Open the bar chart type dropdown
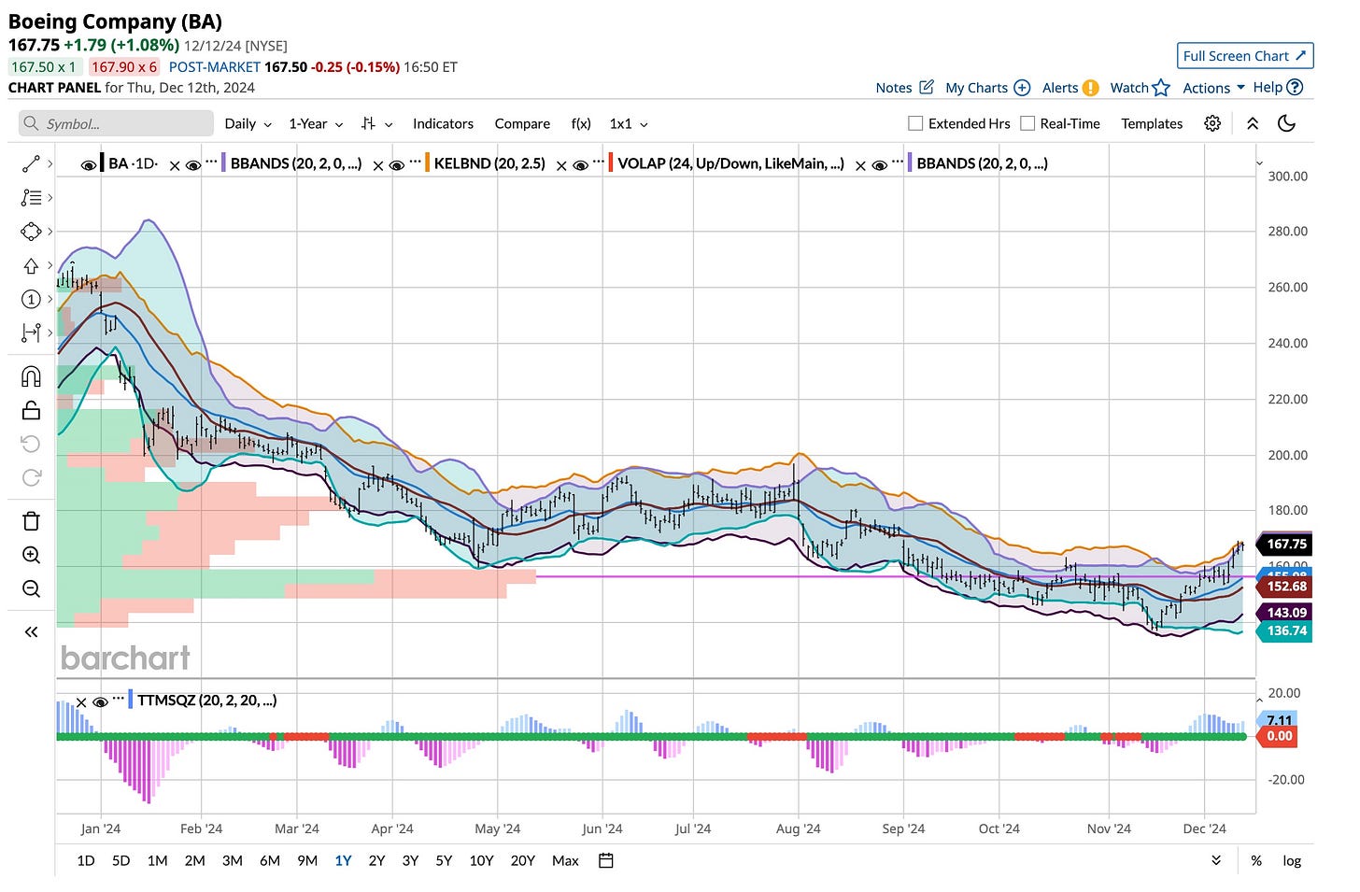This screenshot has width=1360, height=892. click(x=377, y=123)
